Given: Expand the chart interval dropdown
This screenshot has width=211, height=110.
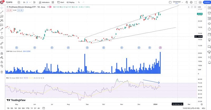Looking at the screenshot, I should (30, 2).
